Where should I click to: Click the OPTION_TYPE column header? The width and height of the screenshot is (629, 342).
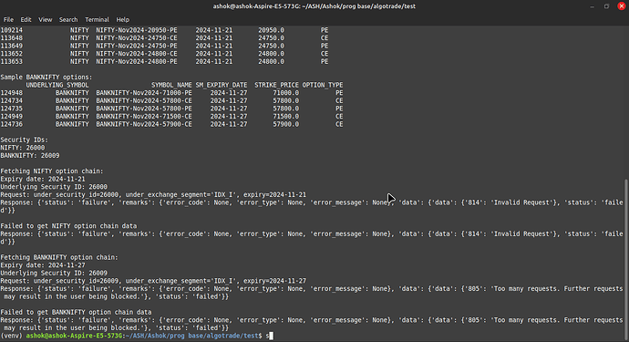coord(323,85)
